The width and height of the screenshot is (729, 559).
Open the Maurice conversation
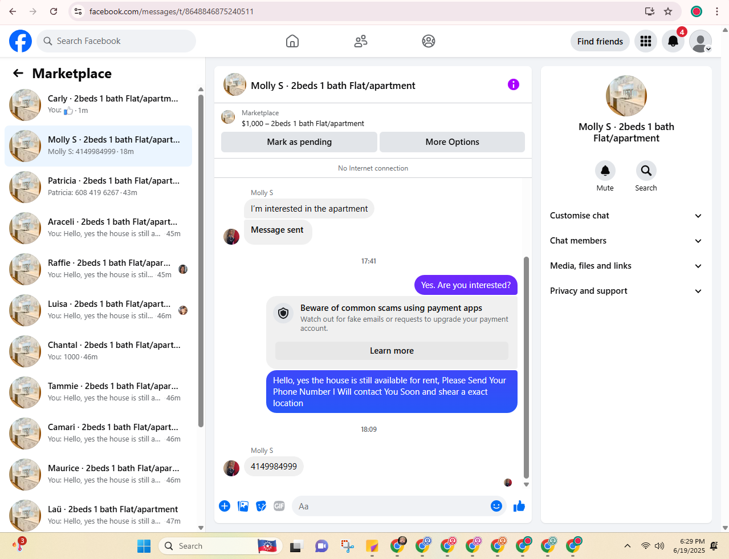(x=98, y=475)
